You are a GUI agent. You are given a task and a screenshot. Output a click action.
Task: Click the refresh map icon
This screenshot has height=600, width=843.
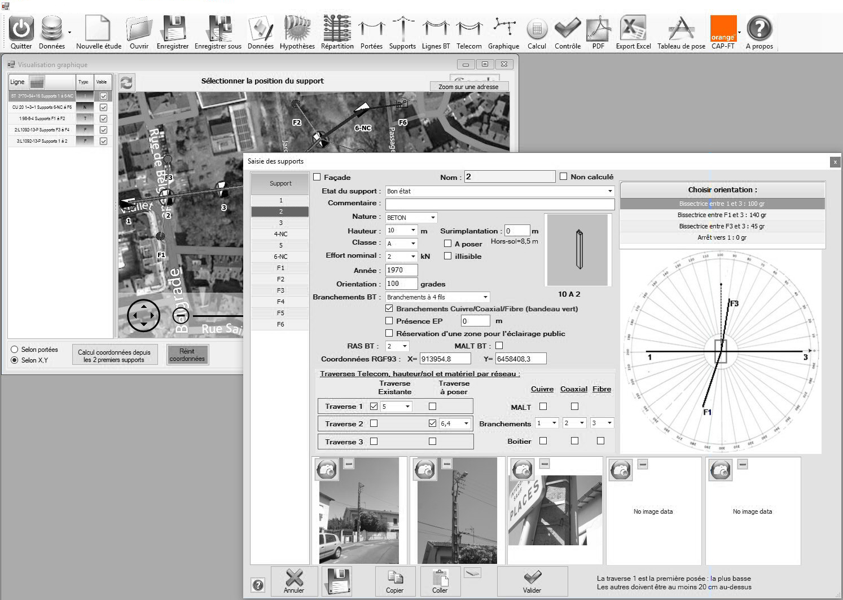point(126,83)
